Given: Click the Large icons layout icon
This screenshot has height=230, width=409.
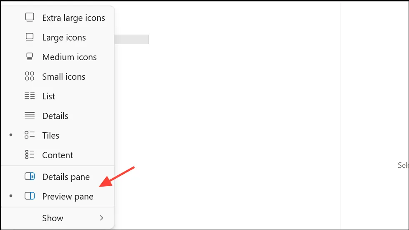Looking at the screenshot, I should point(30,37).
